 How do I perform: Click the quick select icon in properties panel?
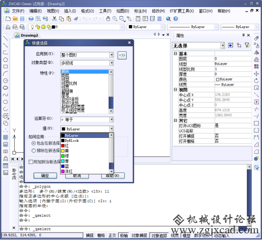(247, 45)
